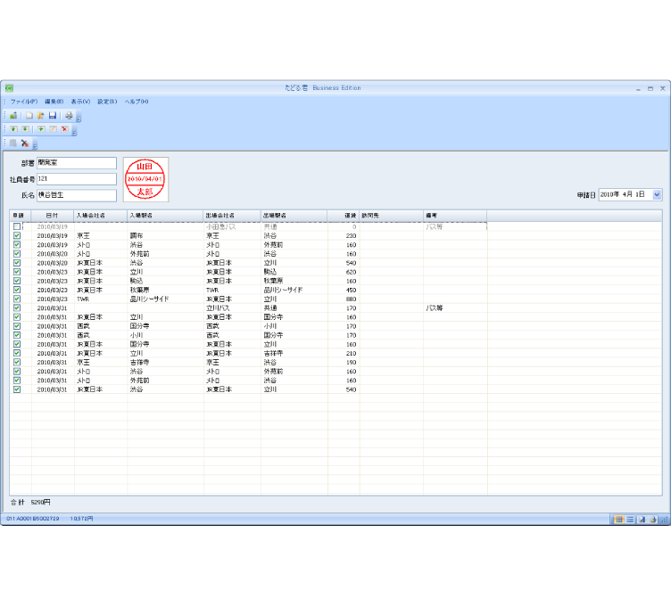Click the grayed-out clipboard toolbar icon
The image size is (671, 606).
click(13, 143)
